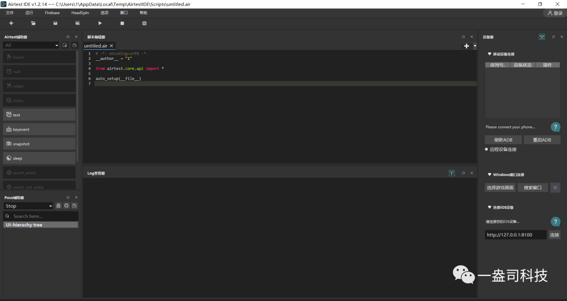This screenshot has height=301, width=567.
Task: Click the 登录 login button
Action: (x=555, y=13)
